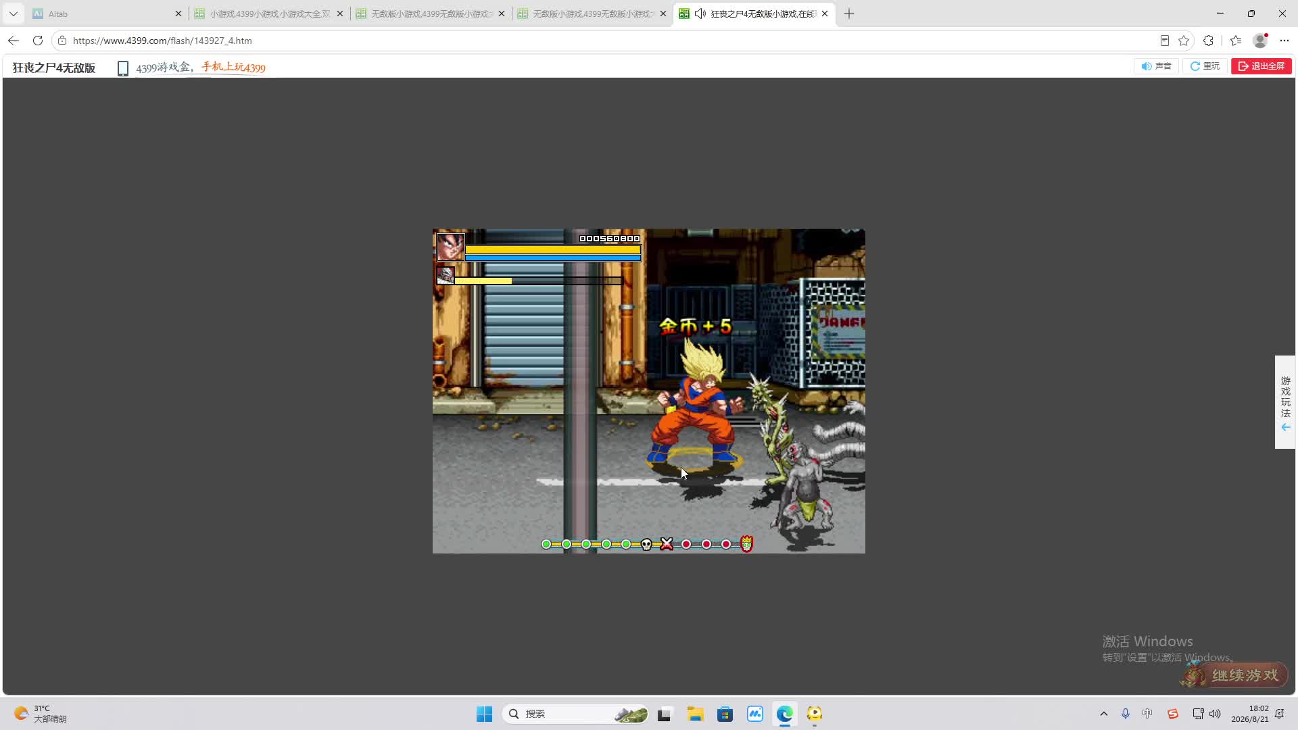Open the yellow app on taskbar
1298x730 pixels.
point(814,714)
